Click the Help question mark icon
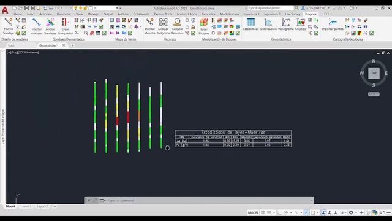This screenshot has width=392, height=221. (352, 8)
